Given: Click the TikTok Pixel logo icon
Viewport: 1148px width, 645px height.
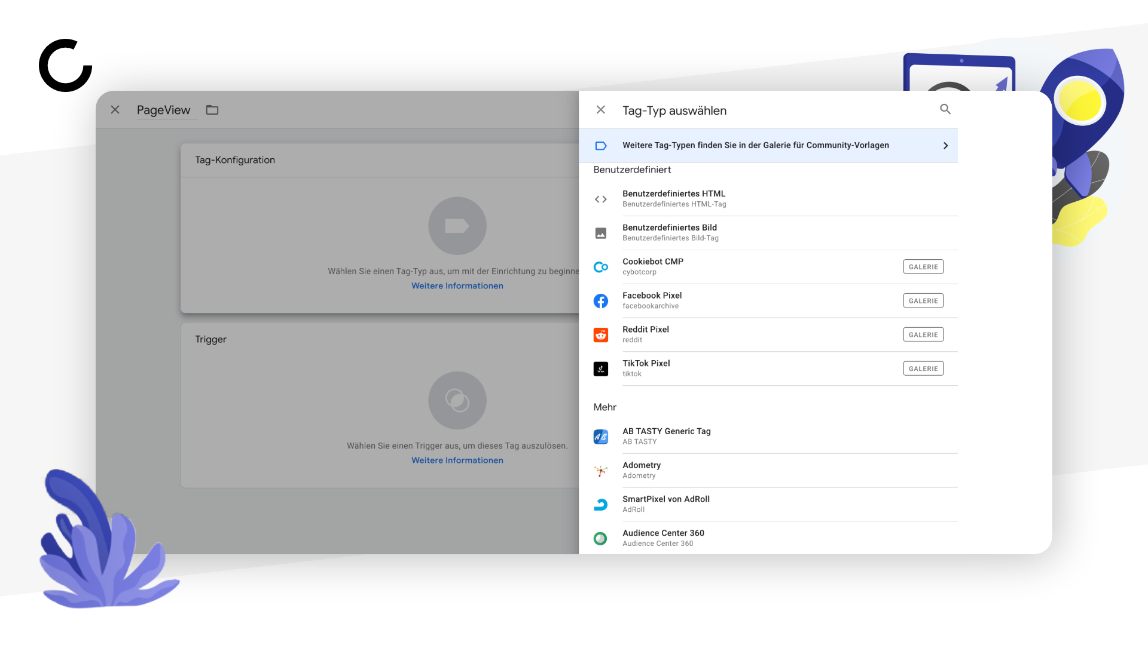Looking at the screenshot, I should (x=601, y=369).
